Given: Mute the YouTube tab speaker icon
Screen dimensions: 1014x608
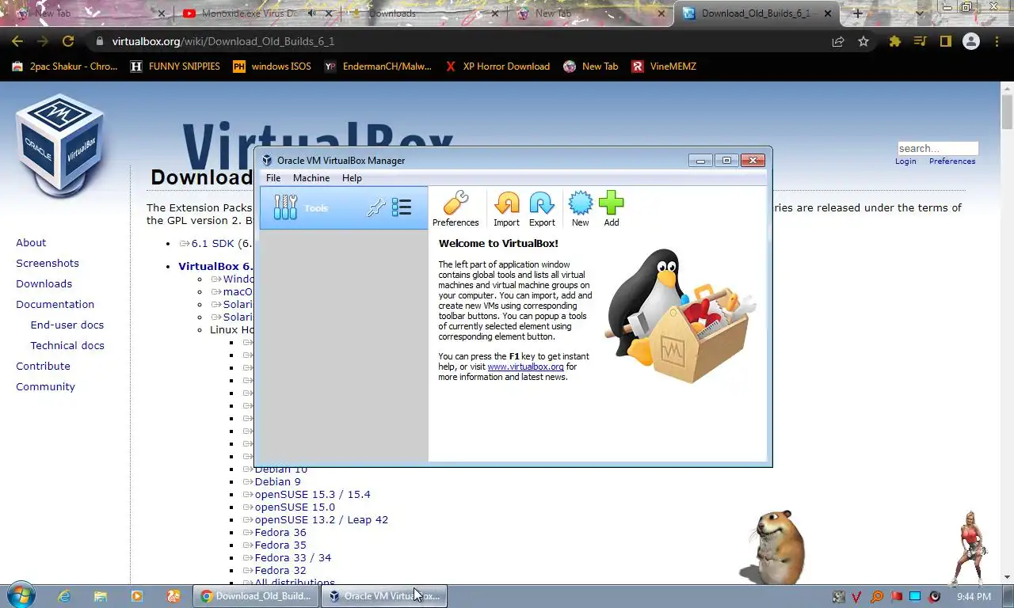Looking at the screenshot, I should pyautogui.click(x=312, y=13).
